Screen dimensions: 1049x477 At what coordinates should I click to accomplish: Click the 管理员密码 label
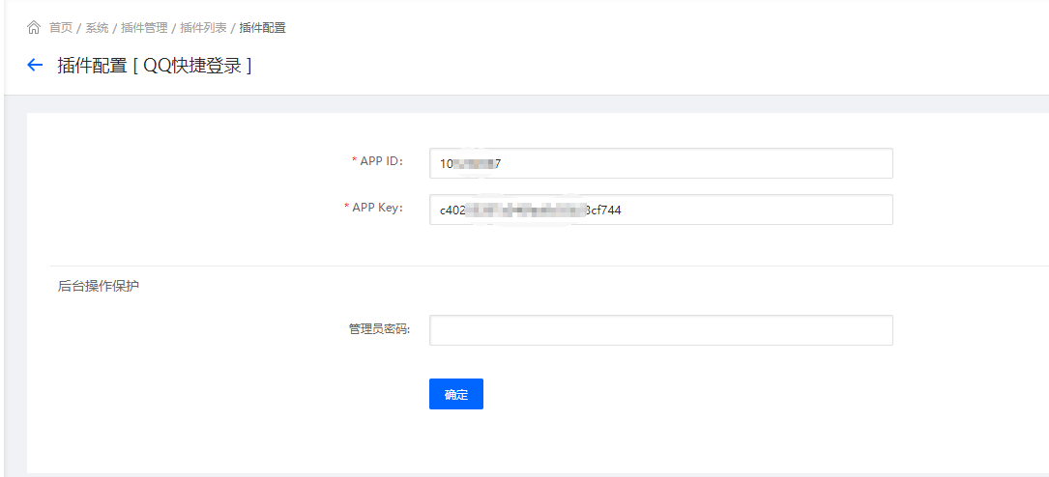(x=380, y=329)
